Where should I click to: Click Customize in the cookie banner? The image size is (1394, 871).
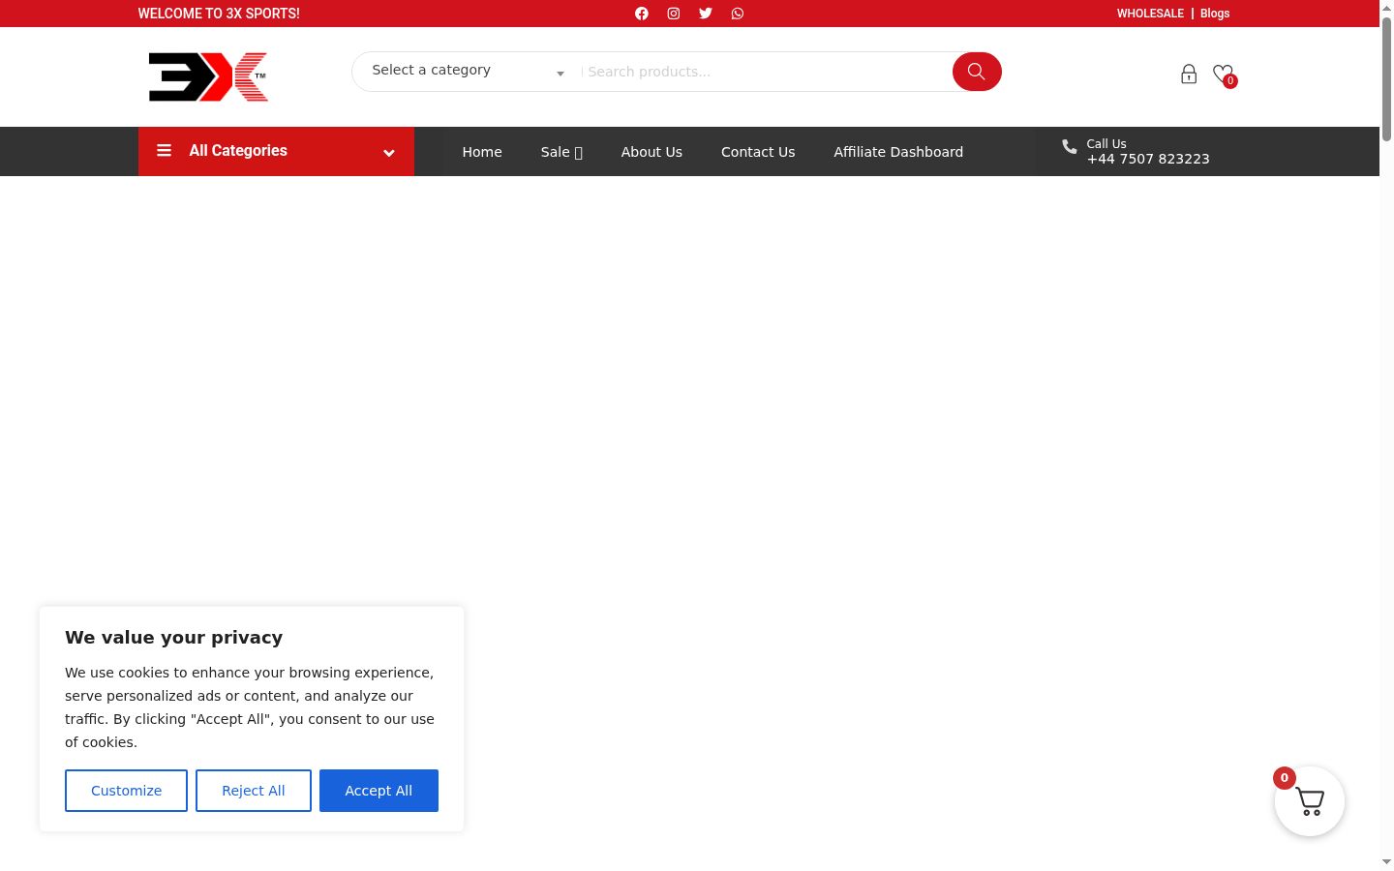[126, 791]
